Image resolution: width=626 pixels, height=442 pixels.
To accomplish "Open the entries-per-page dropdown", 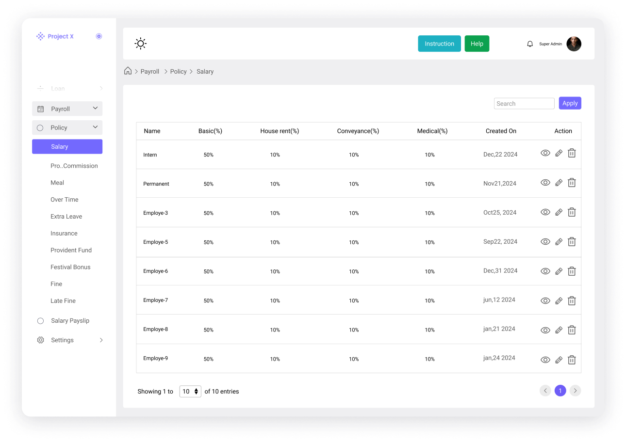I will pyautogui.click(x=190, y=392).
